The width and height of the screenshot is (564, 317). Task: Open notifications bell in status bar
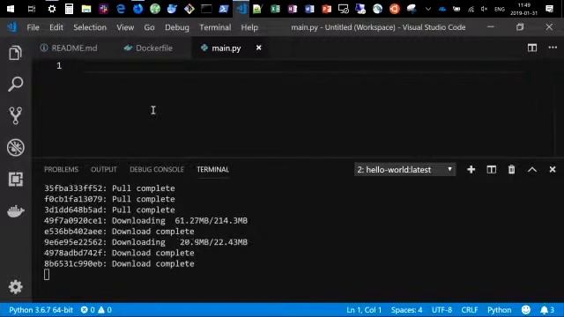pos(547,310)
